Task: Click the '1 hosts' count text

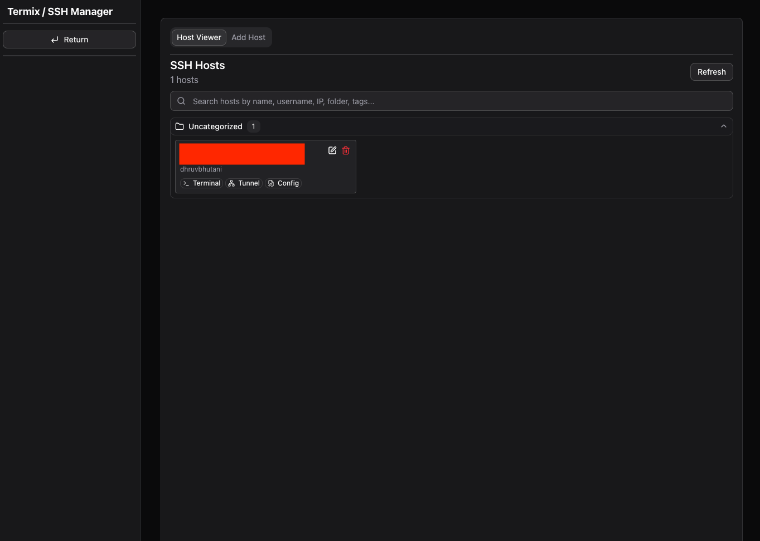Action: (x=184, y=80)
